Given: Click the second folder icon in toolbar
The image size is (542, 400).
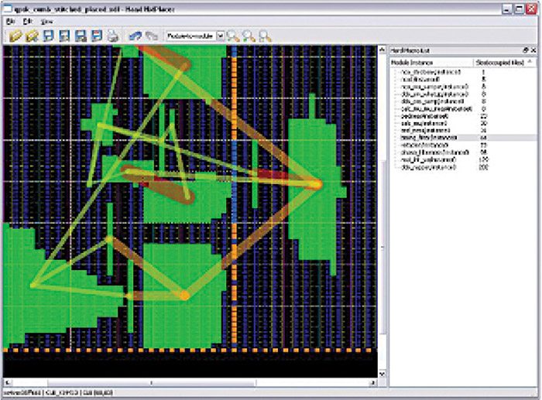Looking at the screenshot, I should 32,36.
